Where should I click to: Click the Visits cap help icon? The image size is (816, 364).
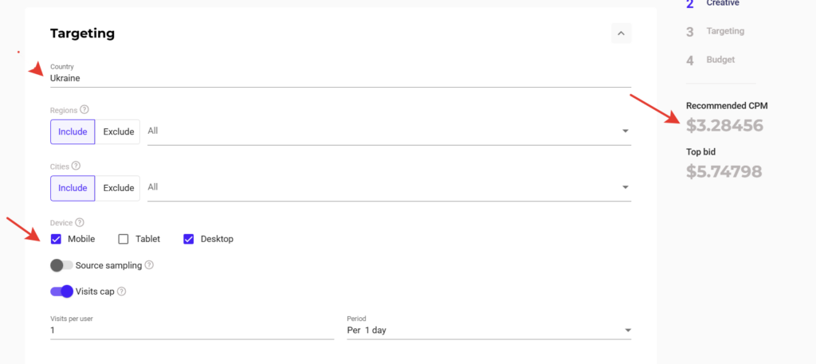122,292
